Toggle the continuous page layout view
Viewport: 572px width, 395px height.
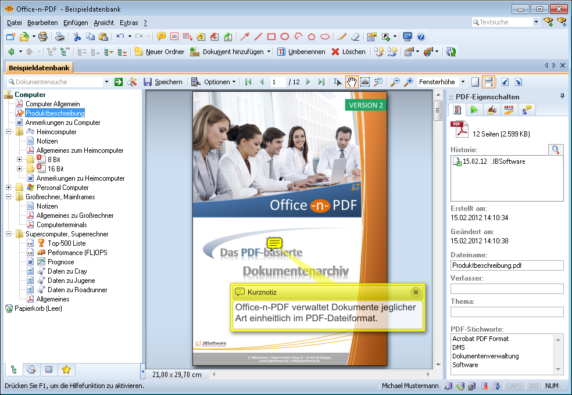point(488,82)
